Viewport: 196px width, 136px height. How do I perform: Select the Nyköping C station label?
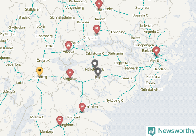pyautogui.click(x=114, y=100)
